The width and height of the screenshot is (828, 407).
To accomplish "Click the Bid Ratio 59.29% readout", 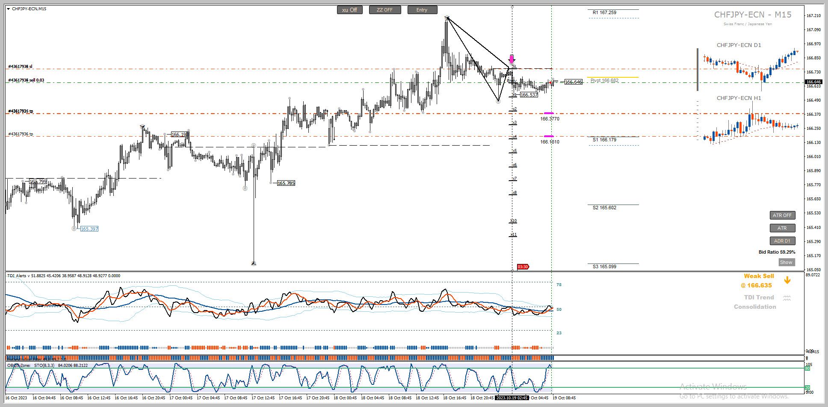I will point(777,252).
